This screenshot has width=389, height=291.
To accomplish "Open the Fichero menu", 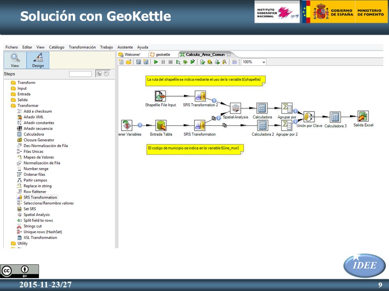I will tap(12, 47).
